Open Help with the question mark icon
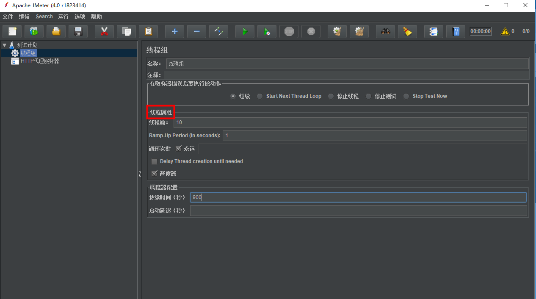 [456, 31]
